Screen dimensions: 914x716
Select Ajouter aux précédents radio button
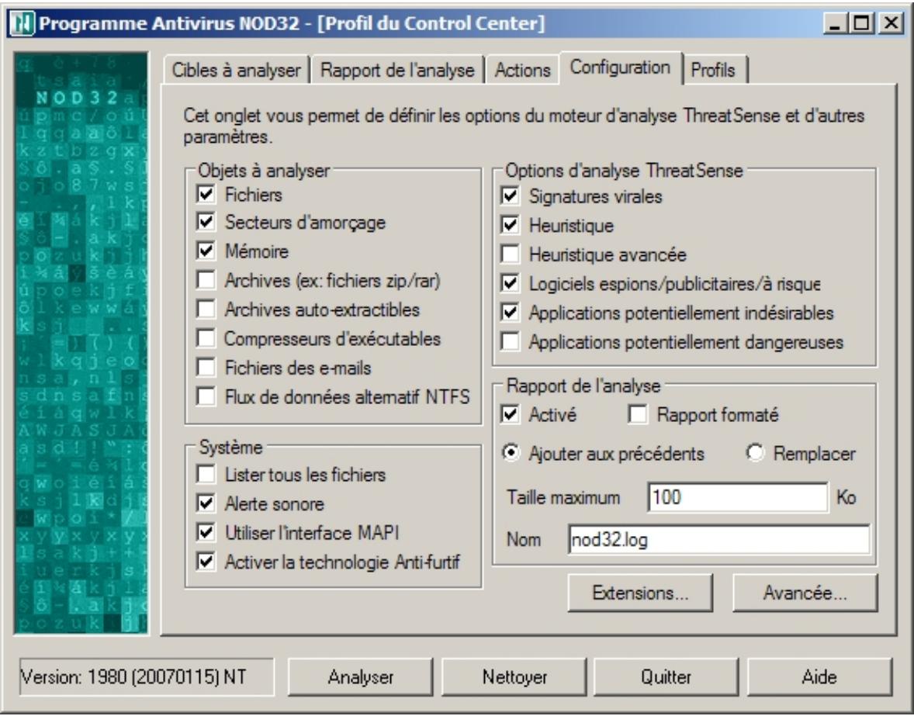click(x=511, y=453)
